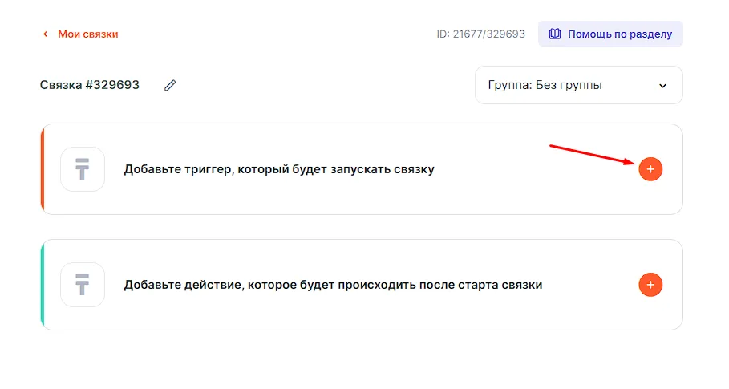Click the placeholder app icon in trigger card
The image size is (729, 389).
(83, 169)
